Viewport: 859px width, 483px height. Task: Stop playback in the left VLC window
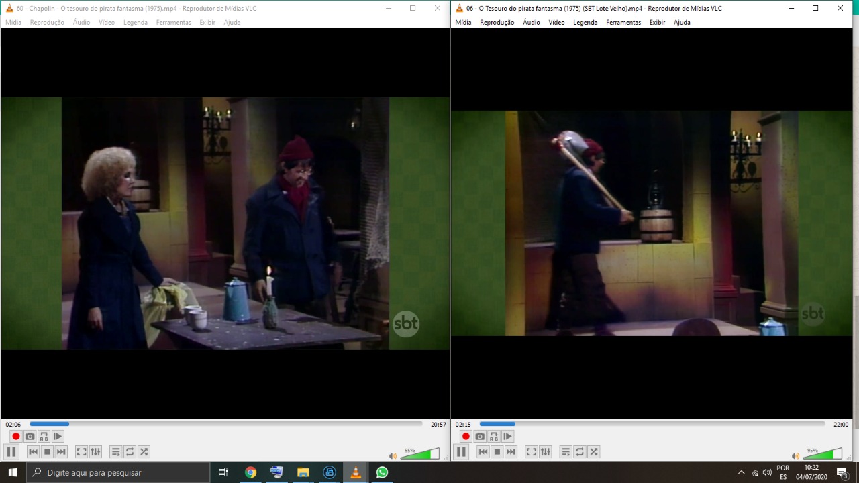point(47,452)
